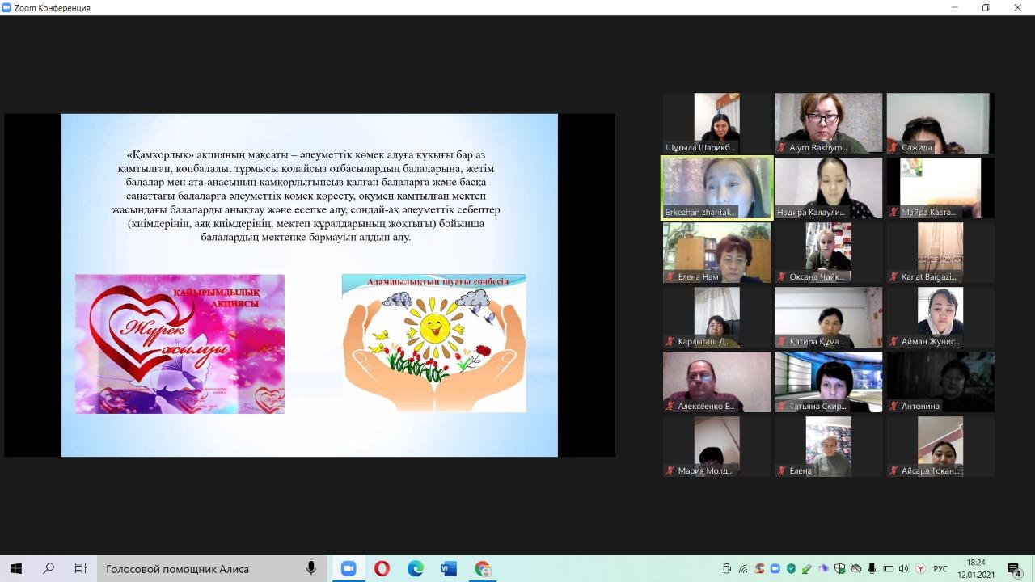Toggle the РУС input language indicator
This screenshot has width=1035, height=582.
tap(940, 569)
